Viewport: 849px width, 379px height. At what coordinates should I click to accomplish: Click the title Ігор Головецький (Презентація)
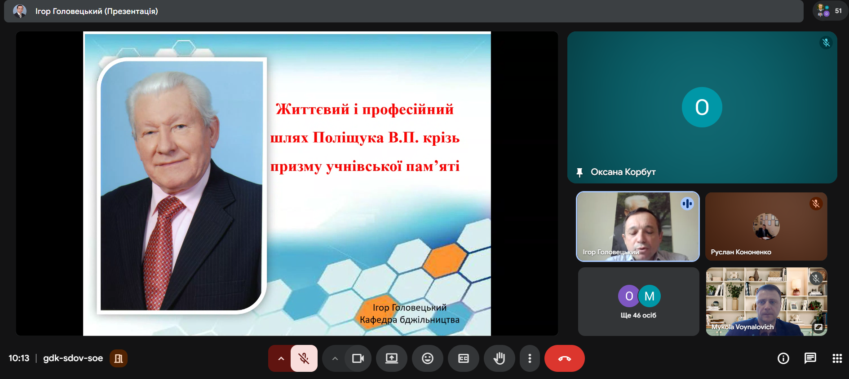(x=97, y=11)
